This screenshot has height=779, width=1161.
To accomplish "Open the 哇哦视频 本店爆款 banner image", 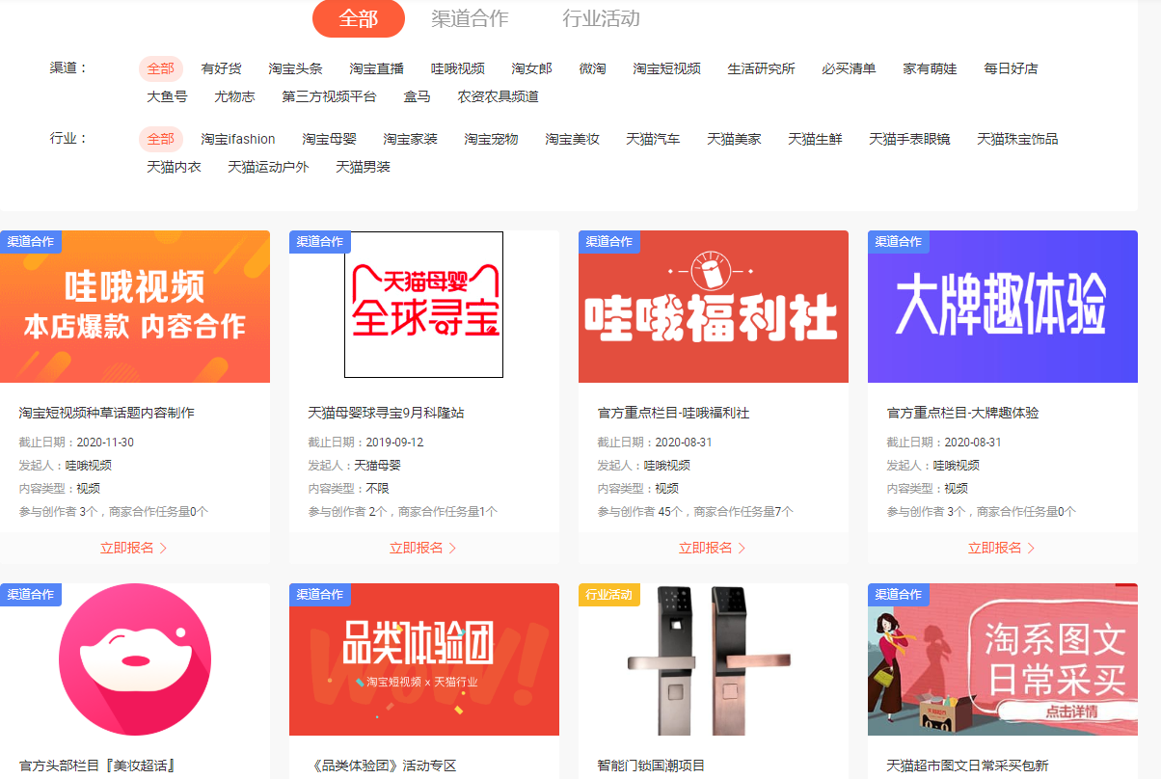I will click(x=135, y=307).
